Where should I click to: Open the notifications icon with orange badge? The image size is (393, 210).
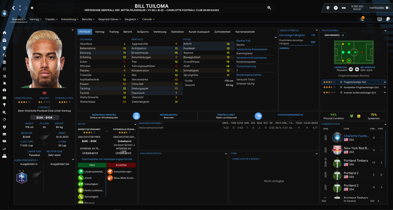click(362, 19)
